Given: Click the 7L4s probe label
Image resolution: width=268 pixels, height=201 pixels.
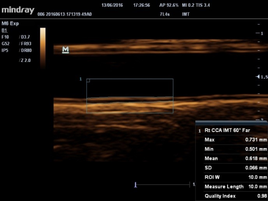Looking at the screenshot, I should click(x=165, y=14).
